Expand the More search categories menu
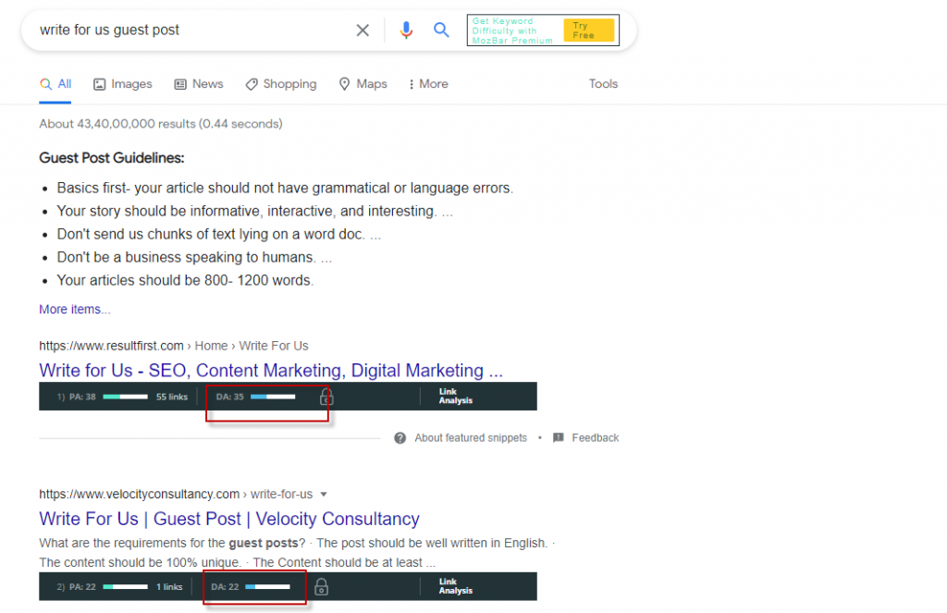 (427, 84)
